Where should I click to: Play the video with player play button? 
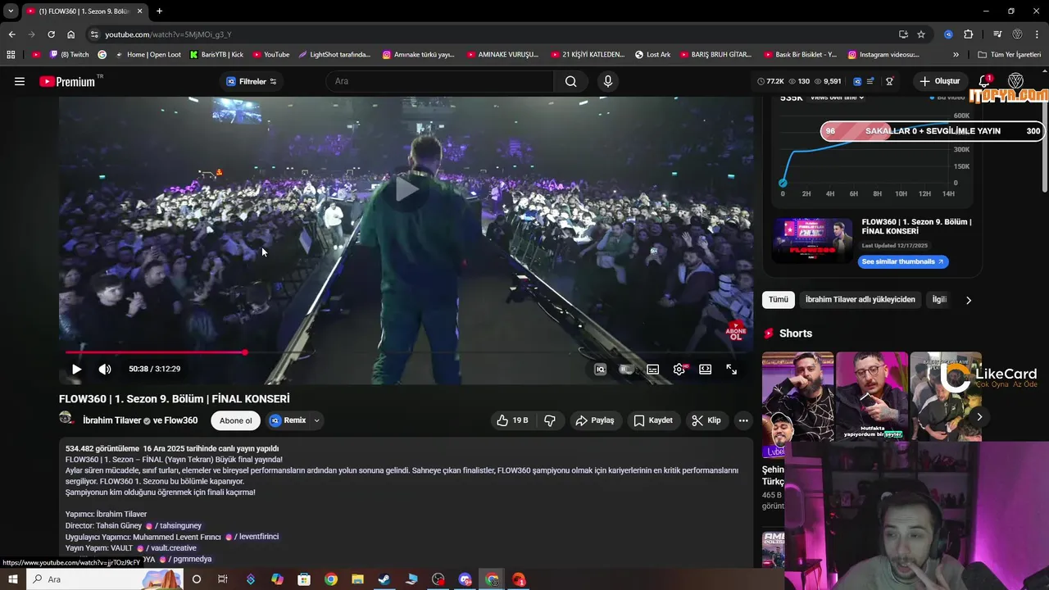(76, 369)
